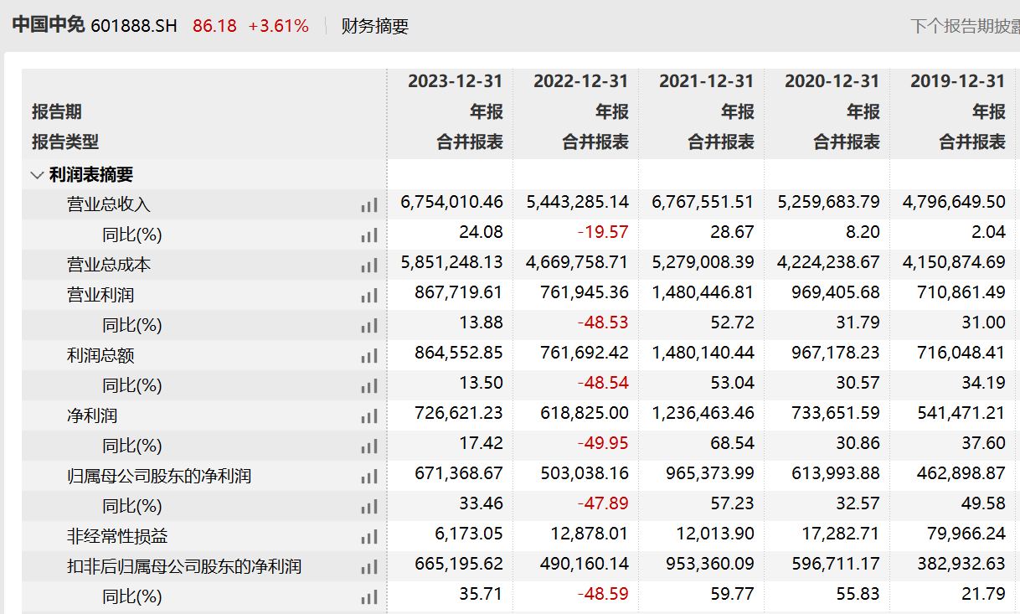Collapse the 利润表摘要 section

pyautogui.click(x=37, y=175)
